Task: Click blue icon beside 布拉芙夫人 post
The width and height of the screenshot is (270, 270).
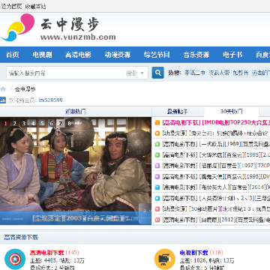Action: 157,187
